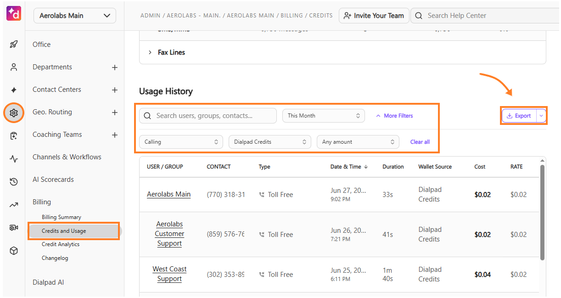Click the USER / GROUP column header
Image resolution: width=561 pixels, height=298 pixels.
pyautogui.click(x=165, y=167)
